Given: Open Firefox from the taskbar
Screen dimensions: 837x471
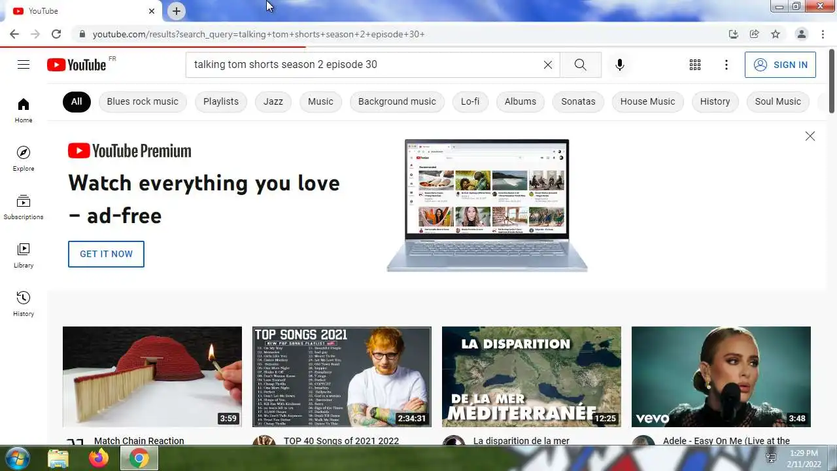Looking at the screenshot, I should point(99,459).
